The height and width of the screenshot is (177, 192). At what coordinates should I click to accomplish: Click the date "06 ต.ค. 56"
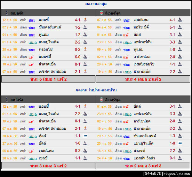click(10, 151)
